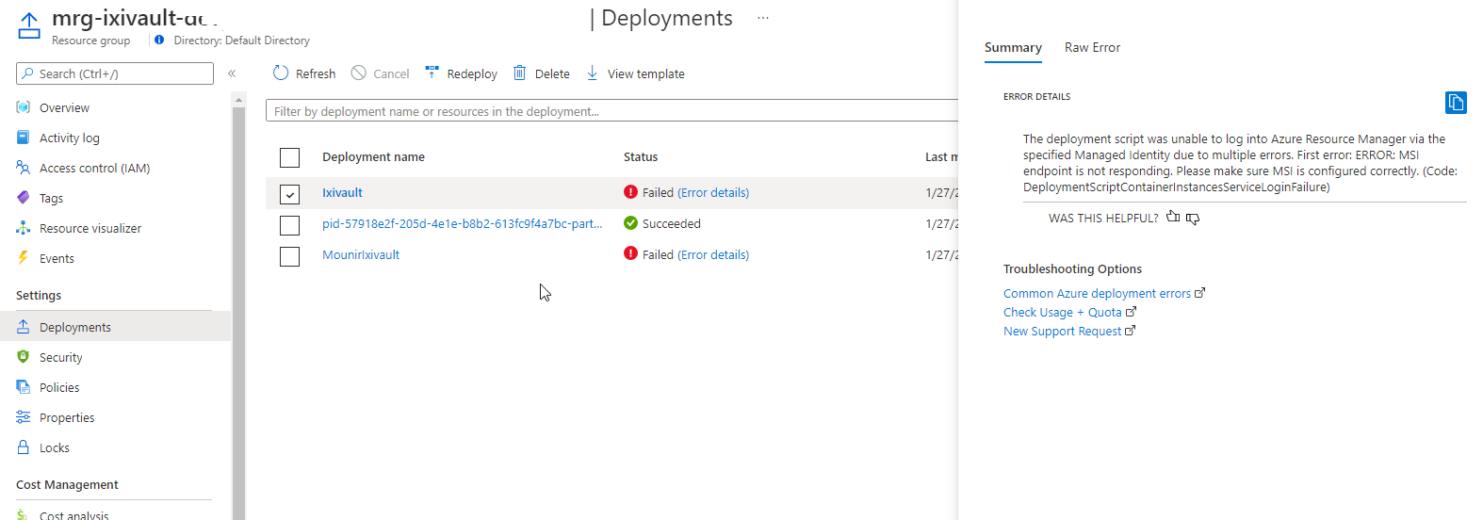Click the Delete trash icon
Viewport: 1483px width, 520px height.
click(519, 73)
